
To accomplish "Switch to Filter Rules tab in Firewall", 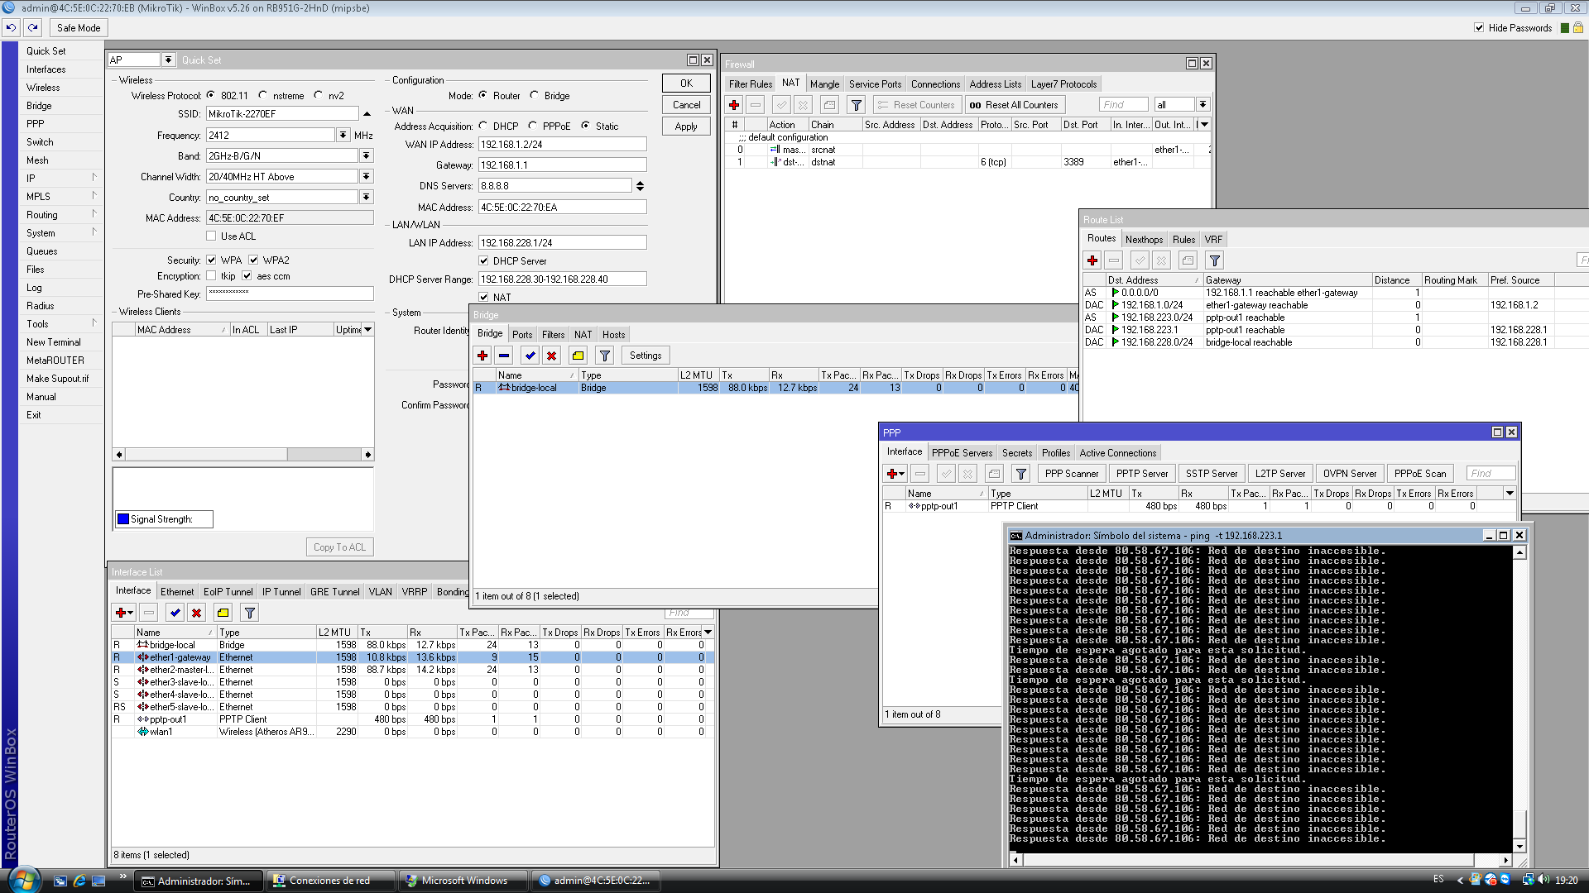I will pyautogui.click(x=751, y=84).
